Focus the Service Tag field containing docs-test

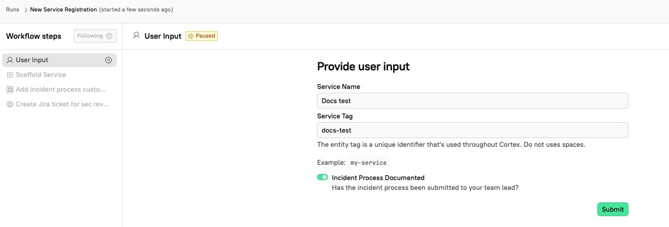pos(472,130)
